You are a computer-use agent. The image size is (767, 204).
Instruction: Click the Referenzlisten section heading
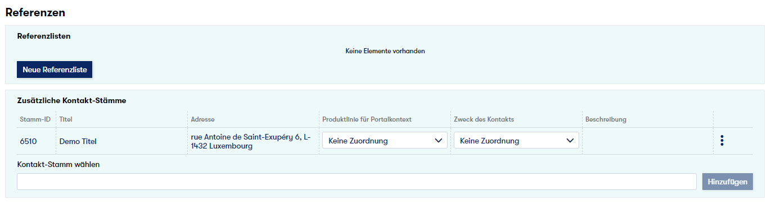(44, 36)
